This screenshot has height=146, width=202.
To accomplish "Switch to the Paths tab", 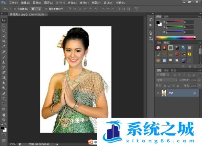I will click(x=173, y=70).
